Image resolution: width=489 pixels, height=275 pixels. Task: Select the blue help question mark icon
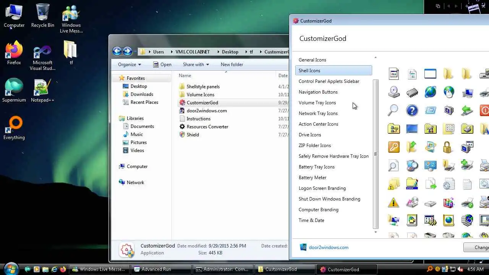pyautogui.click(x=412, y=110)
